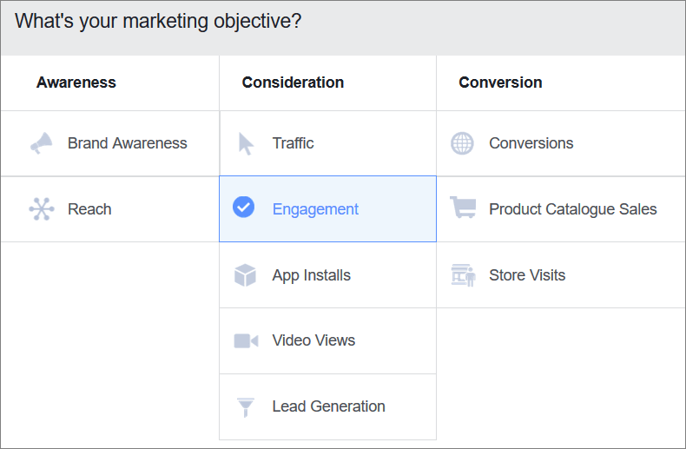Select Lead Generation objective text

(x=328, y=406)
